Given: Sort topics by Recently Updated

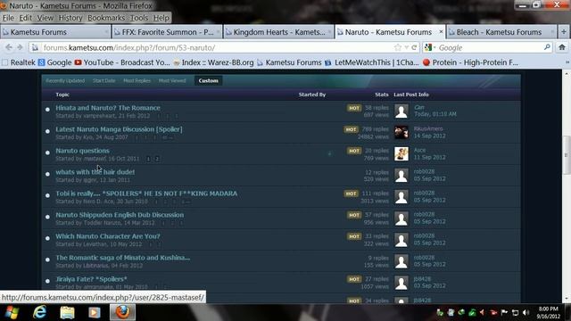Looking at the screenshot, I should pos(65,81).
